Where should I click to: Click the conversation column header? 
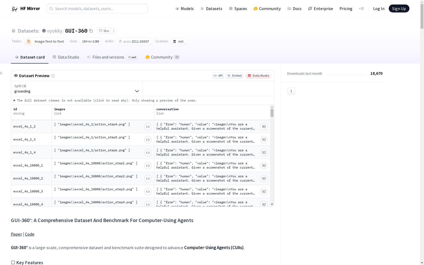pyautogui.click(x=212, y=112)
